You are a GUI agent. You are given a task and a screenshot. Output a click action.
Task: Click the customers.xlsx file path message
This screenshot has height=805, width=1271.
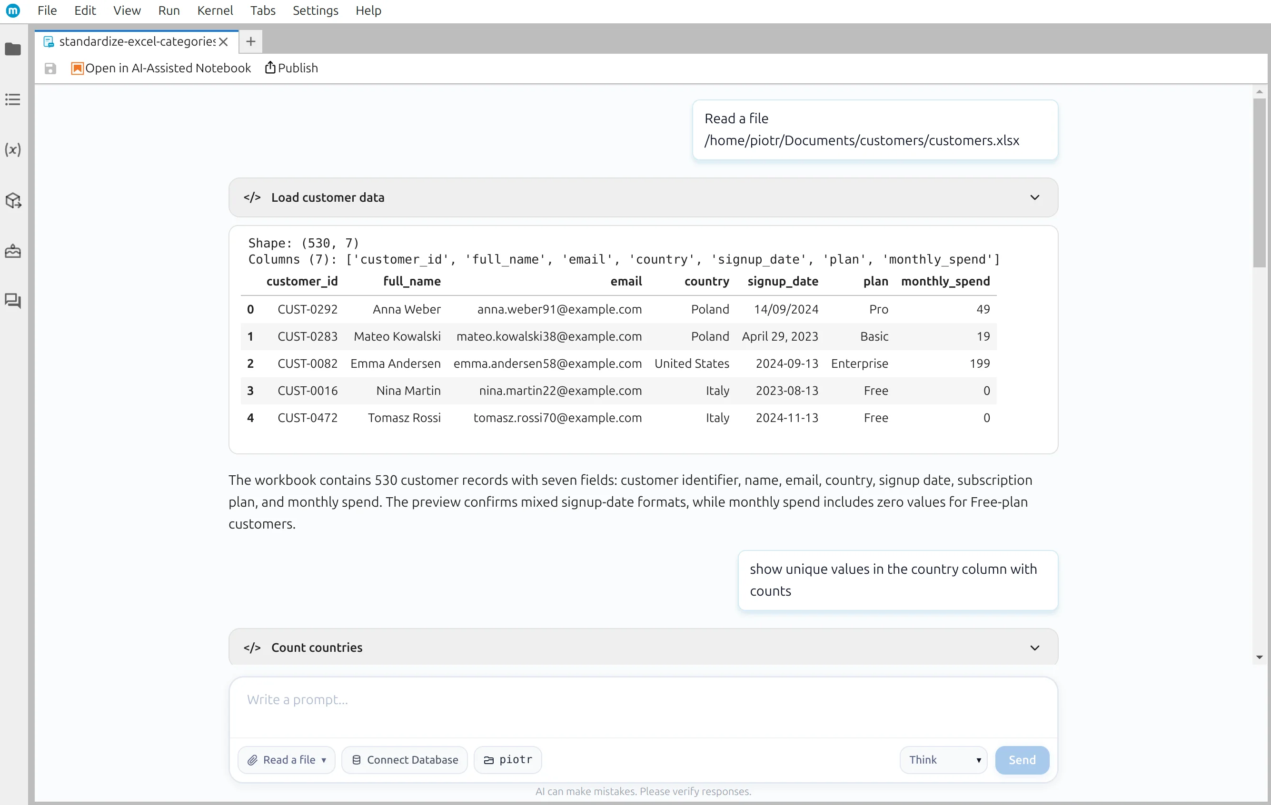tap(874, 130)
